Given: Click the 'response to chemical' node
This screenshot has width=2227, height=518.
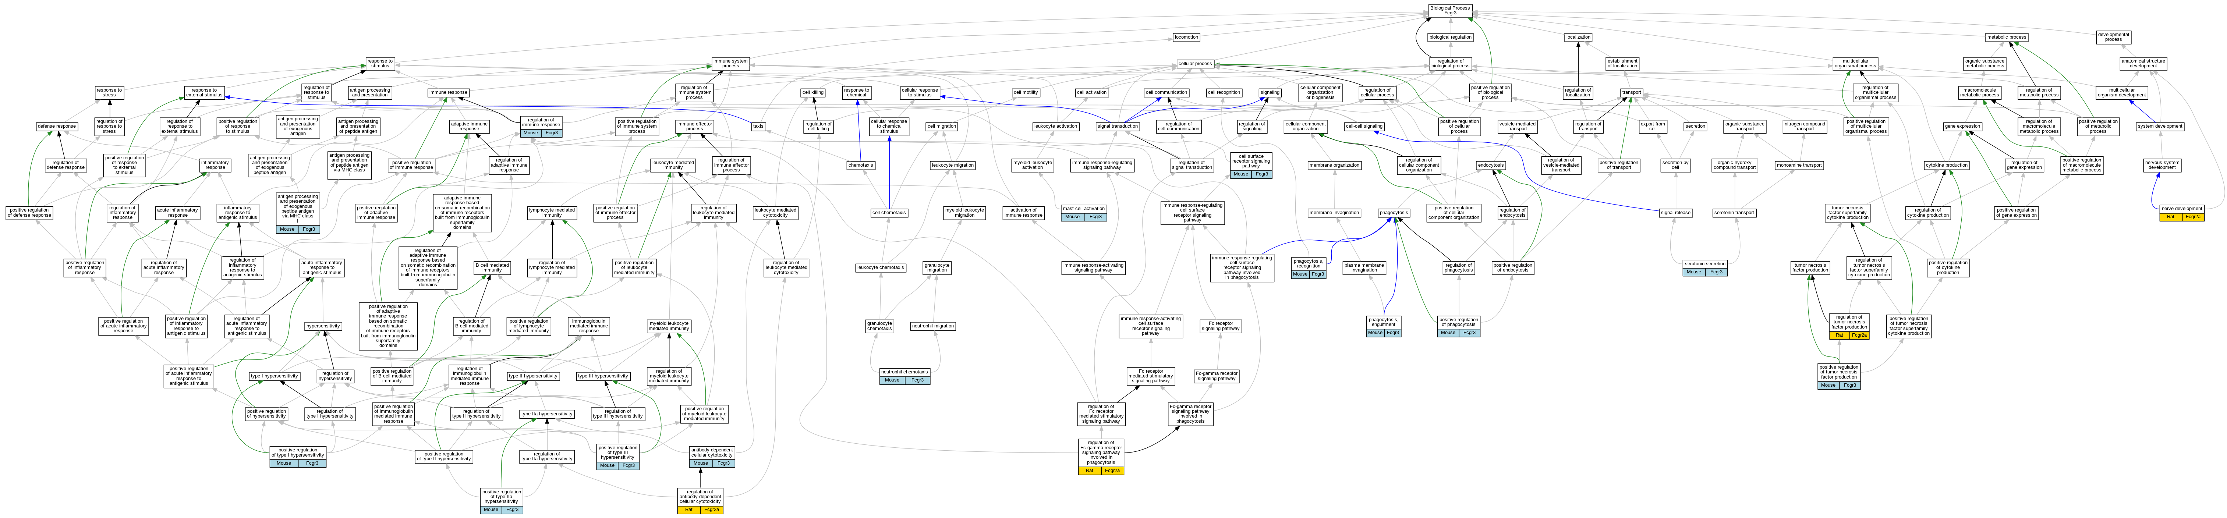Looking at the screenshot, I should click(x=856, y=93).
